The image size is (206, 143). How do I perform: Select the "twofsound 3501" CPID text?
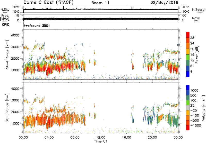[x=37, y=26]
